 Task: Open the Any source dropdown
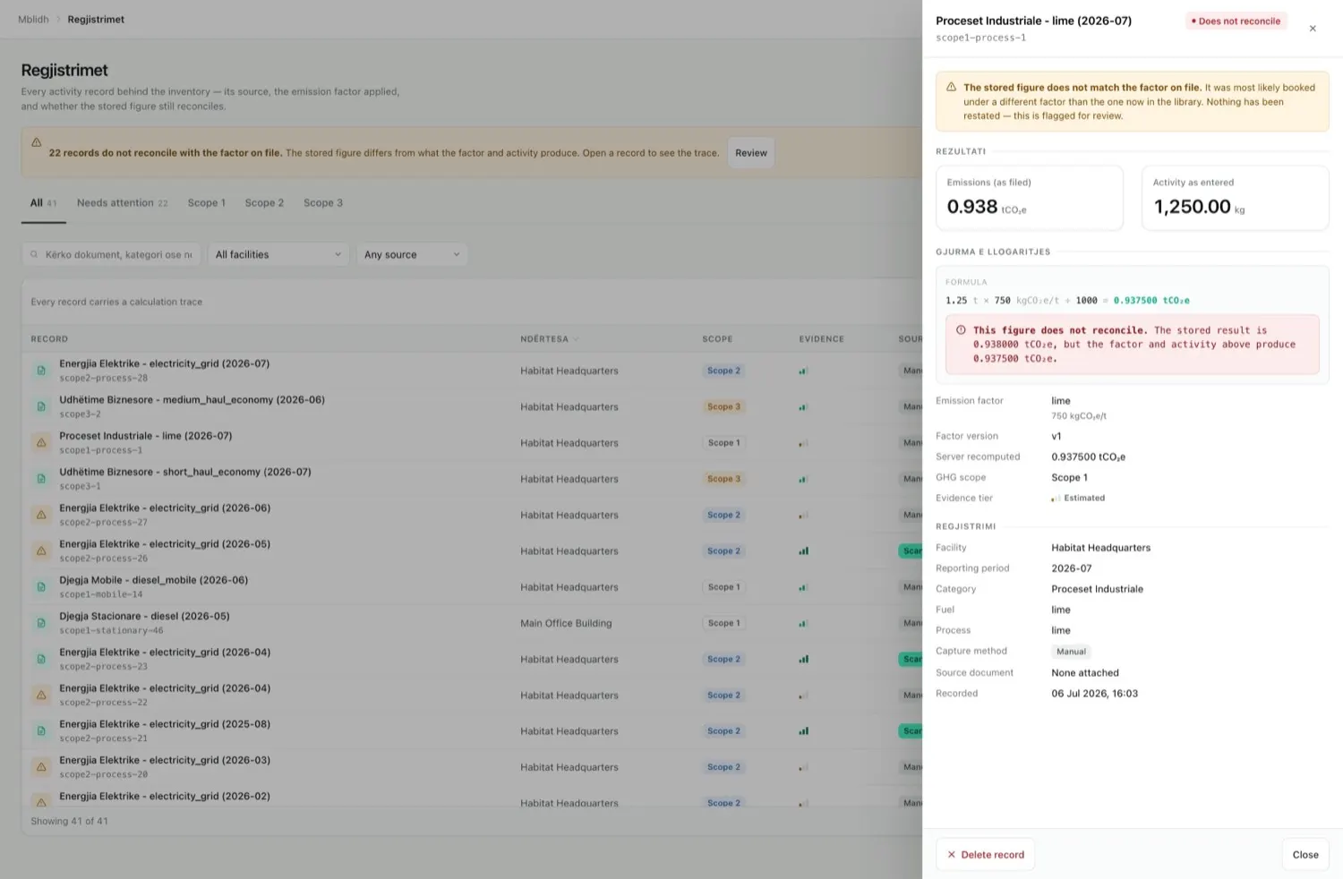412,255
